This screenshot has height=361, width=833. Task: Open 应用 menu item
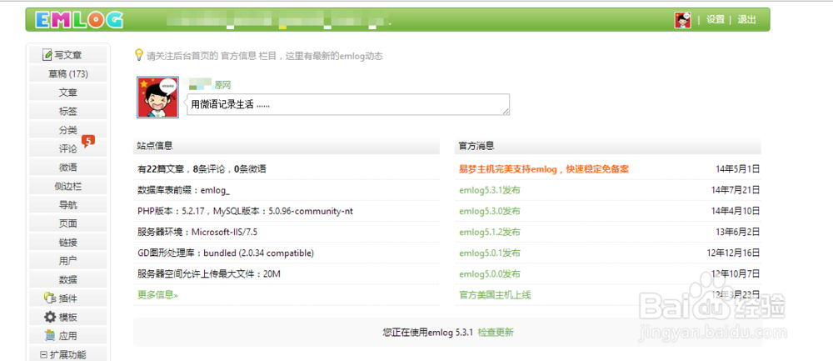tap(68, 336)
